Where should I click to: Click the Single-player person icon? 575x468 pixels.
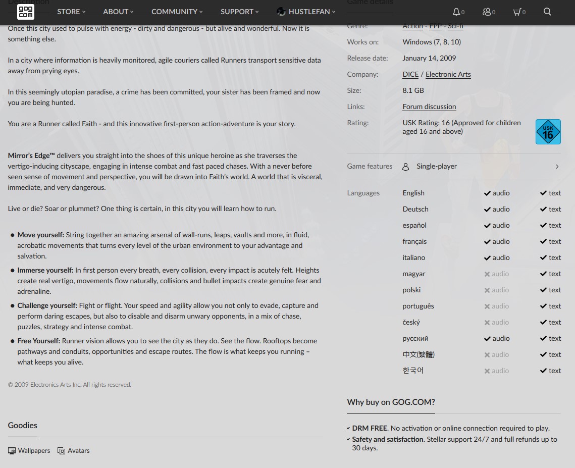tap(405, 167)
